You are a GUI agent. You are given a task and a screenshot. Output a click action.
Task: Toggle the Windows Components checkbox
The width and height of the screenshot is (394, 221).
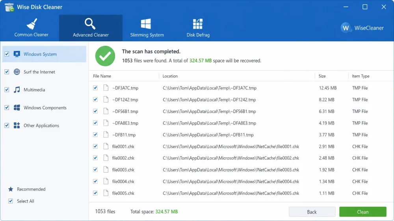[x=7, y=108]
